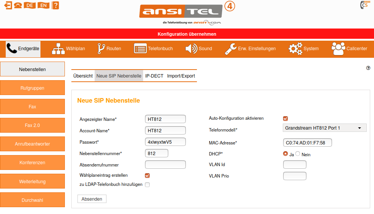Image resolution: width=374 pixels, height=214 pixels.
Task: Switch to IP-DECT tab
Action: click(x=154, y=76)
